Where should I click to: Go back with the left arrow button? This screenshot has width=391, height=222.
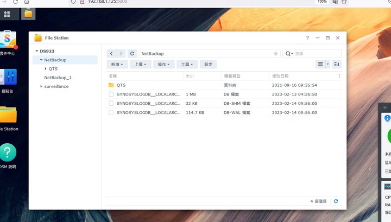[x=111, y=54]
